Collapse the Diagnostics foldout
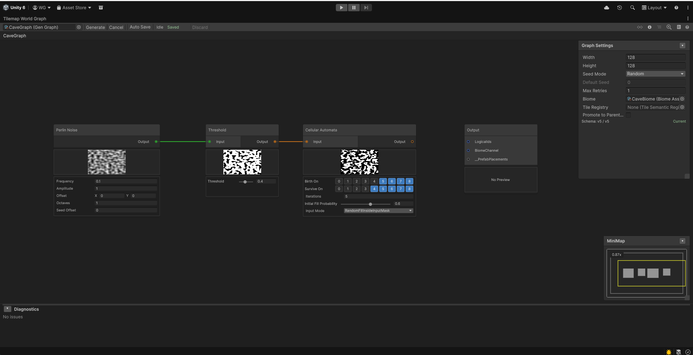The image size is (693, 355). click(x=7, y=309)
